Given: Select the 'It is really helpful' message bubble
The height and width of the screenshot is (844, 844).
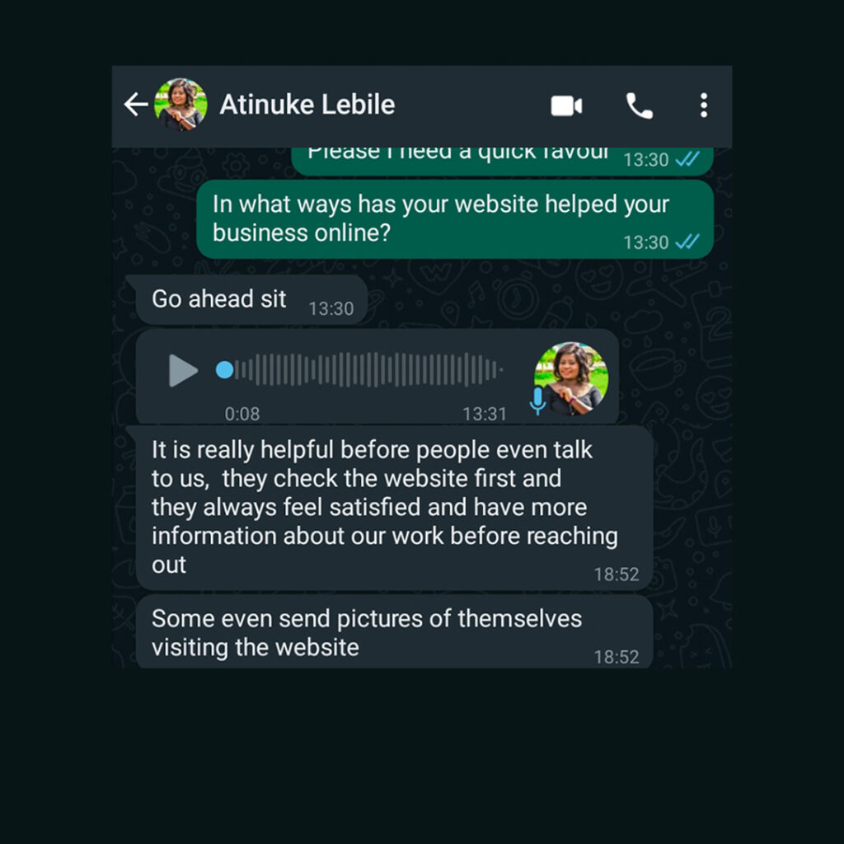Looking at the screenshot, I should (x=395, y=508).
